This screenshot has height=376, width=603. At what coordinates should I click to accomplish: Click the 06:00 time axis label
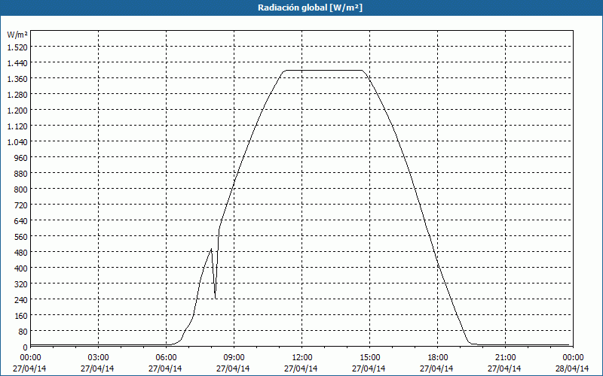click(166, 358)
